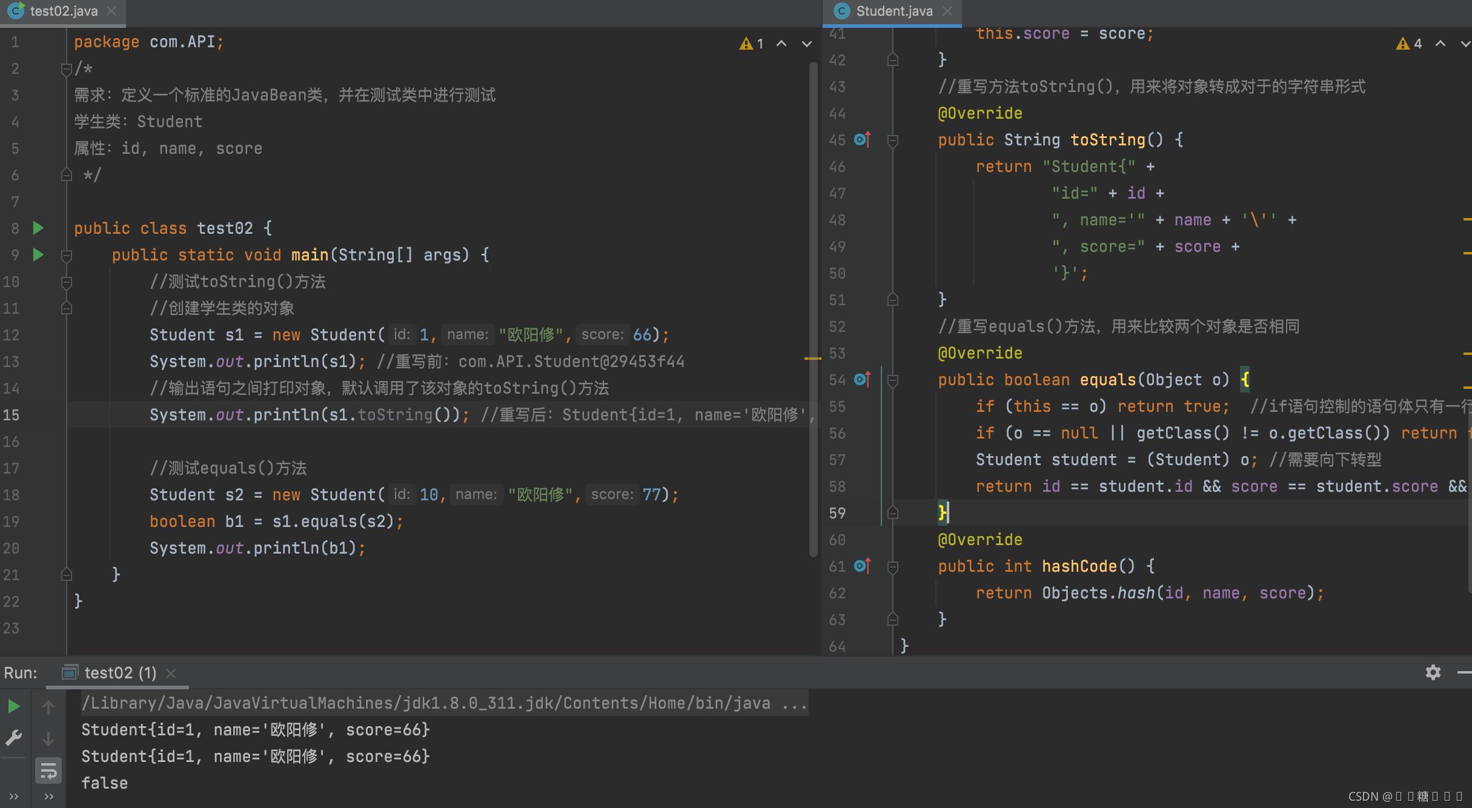Toggle soft-wrap in the Run console
Screen dimensions: 1472x808
[48, 771]
